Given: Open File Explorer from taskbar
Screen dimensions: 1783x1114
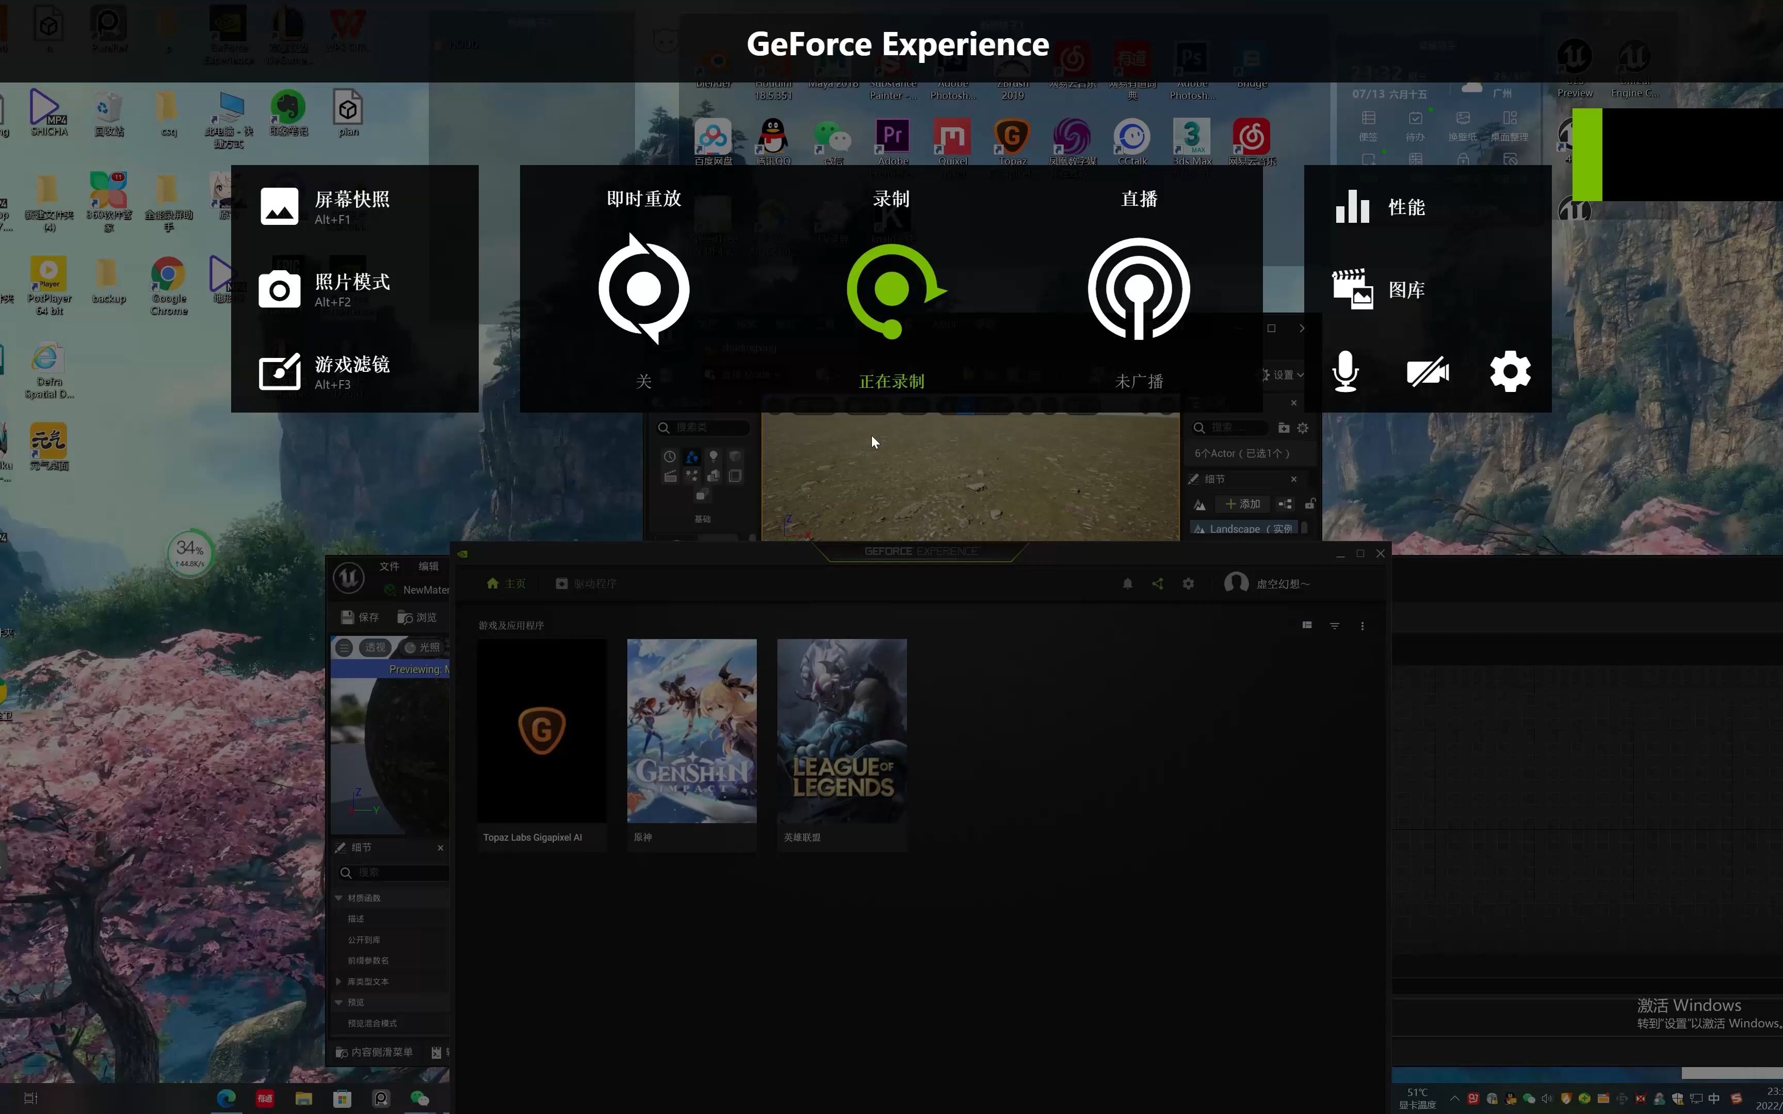Looking at the screenshot, I should 303,1099.
